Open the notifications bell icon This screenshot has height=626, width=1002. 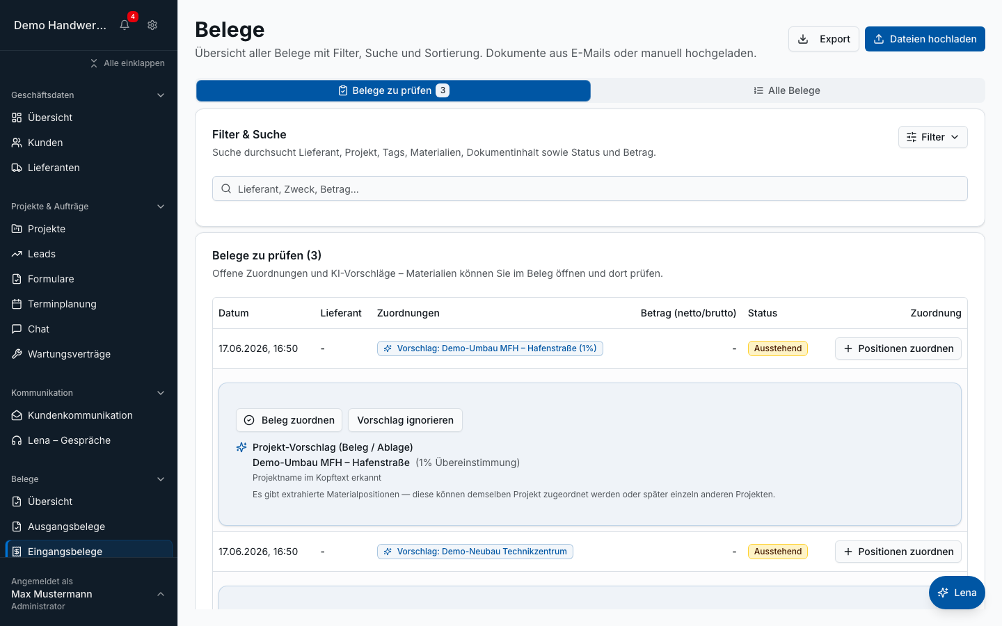[125, 25]
